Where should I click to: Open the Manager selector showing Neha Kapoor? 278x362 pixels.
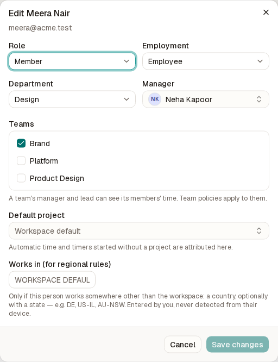[x=206, y=99]
